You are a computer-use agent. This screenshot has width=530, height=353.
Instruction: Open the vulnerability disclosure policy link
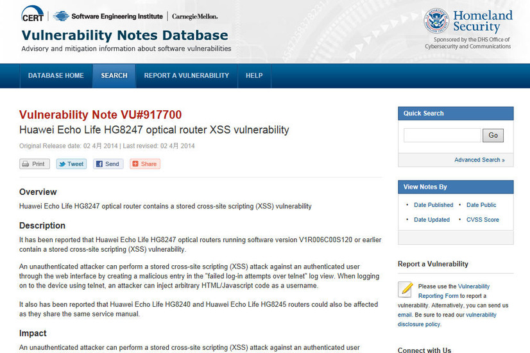pyautogui.click(x=447, y=320)
